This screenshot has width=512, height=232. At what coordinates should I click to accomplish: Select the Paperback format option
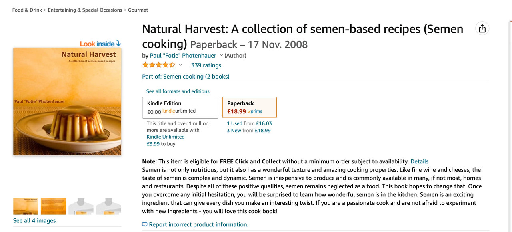click(x=249, y=107)
